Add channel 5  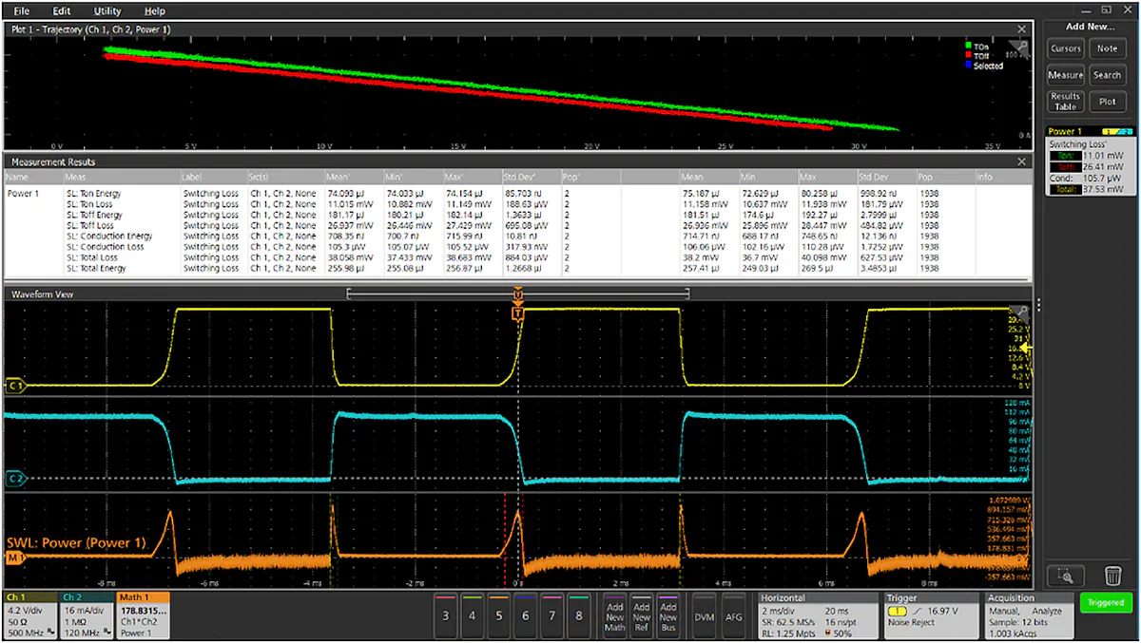[x=499, y=615]
